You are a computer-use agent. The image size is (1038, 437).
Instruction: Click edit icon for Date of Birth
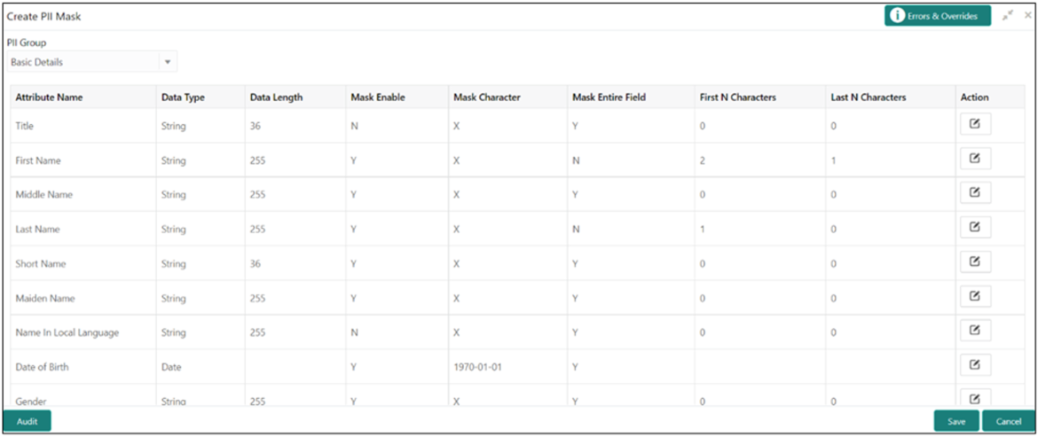975,365
